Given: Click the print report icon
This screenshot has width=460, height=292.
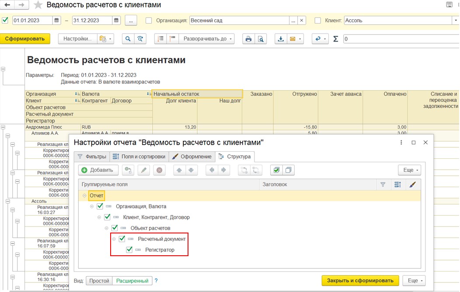Looking at the screenshot, I should click(x=248, y=39).
